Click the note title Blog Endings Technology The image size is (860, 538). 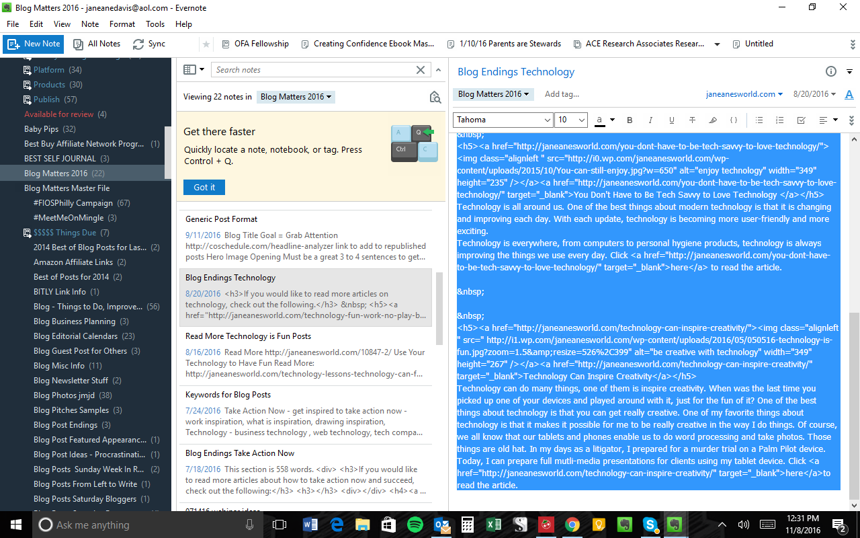click(x=516, y=72)
